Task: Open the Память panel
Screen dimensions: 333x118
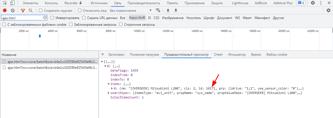Action: [172, 3]
